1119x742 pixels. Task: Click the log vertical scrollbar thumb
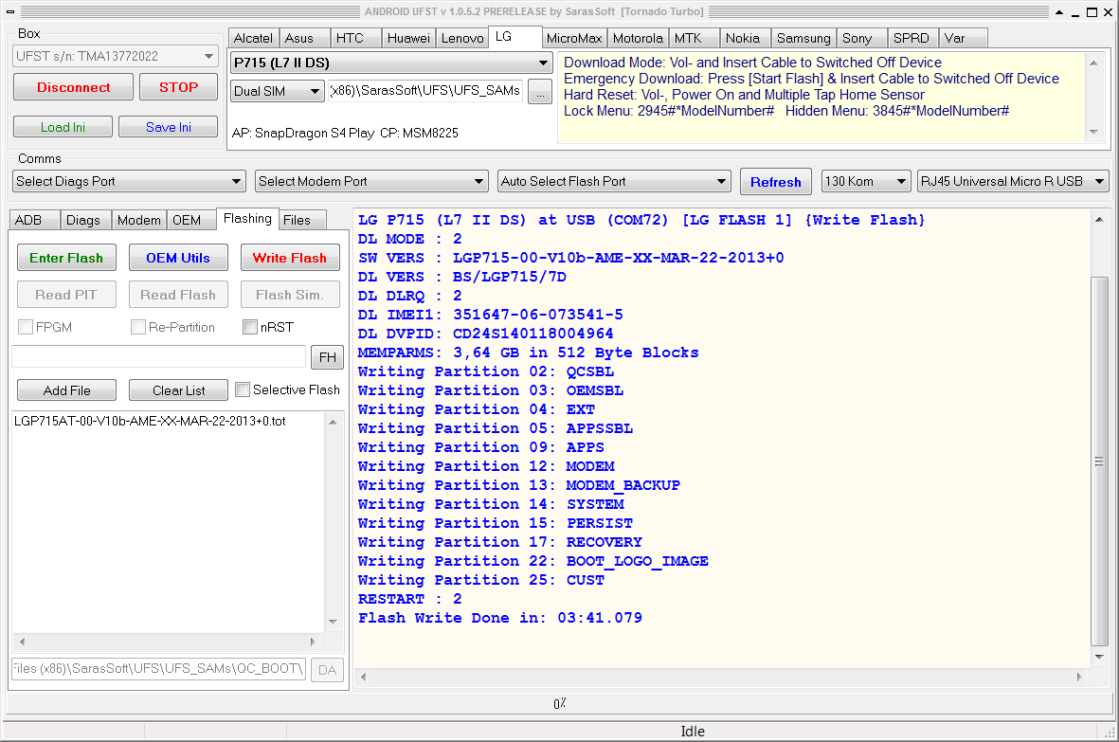pyautogui.click(x=1099, y=461)
